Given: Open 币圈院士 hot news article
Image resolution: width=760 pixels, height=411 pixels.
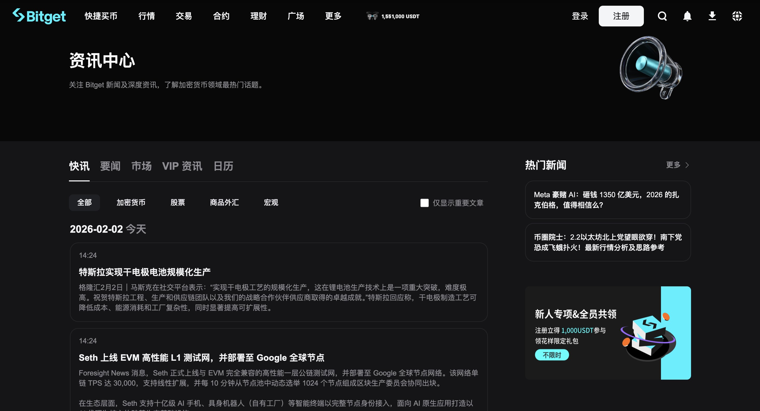Looking at the screenshot, I should 608,242.
